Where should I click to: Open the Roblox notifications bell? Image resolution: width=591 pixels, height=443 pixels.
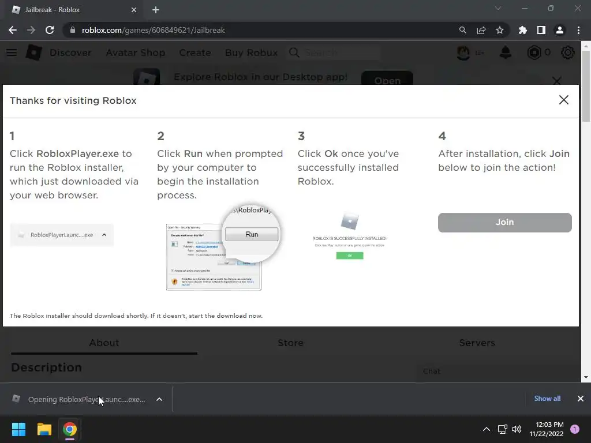click(505, 52)
